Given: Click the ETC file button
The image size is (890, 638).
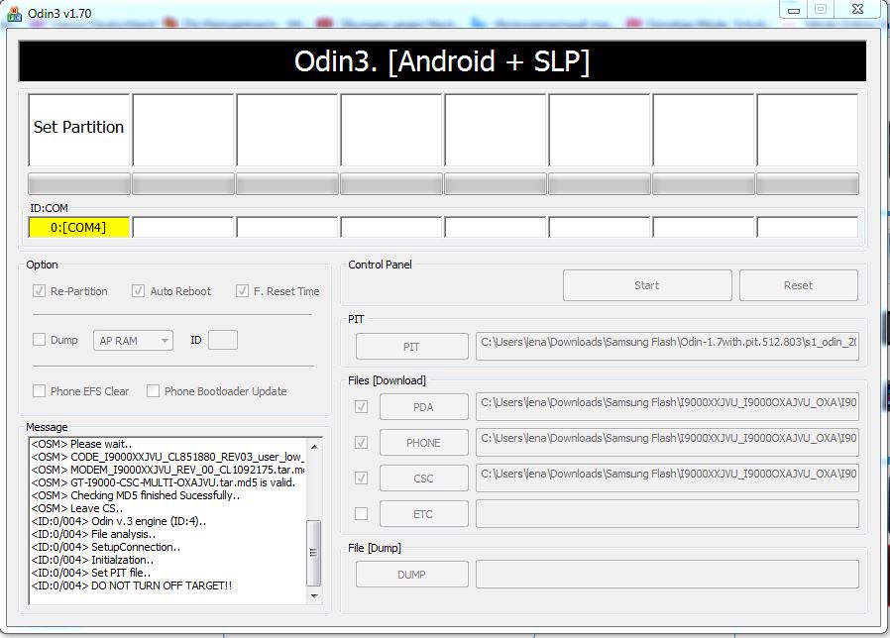Looking at the screenshot, I should (424, 514).
